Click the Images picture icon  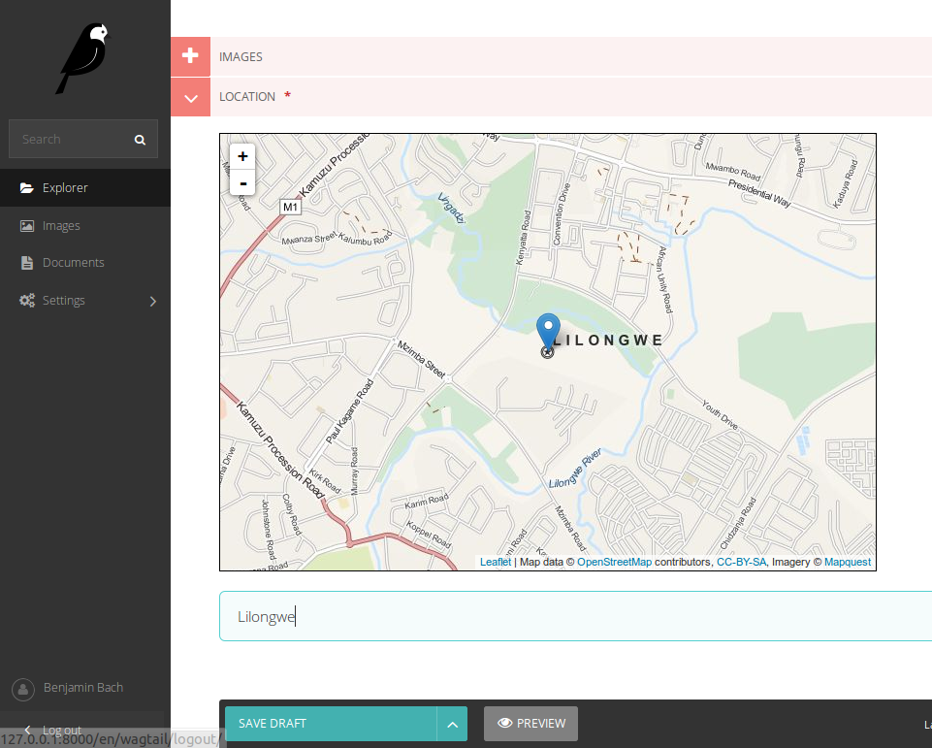coord(27,226)
